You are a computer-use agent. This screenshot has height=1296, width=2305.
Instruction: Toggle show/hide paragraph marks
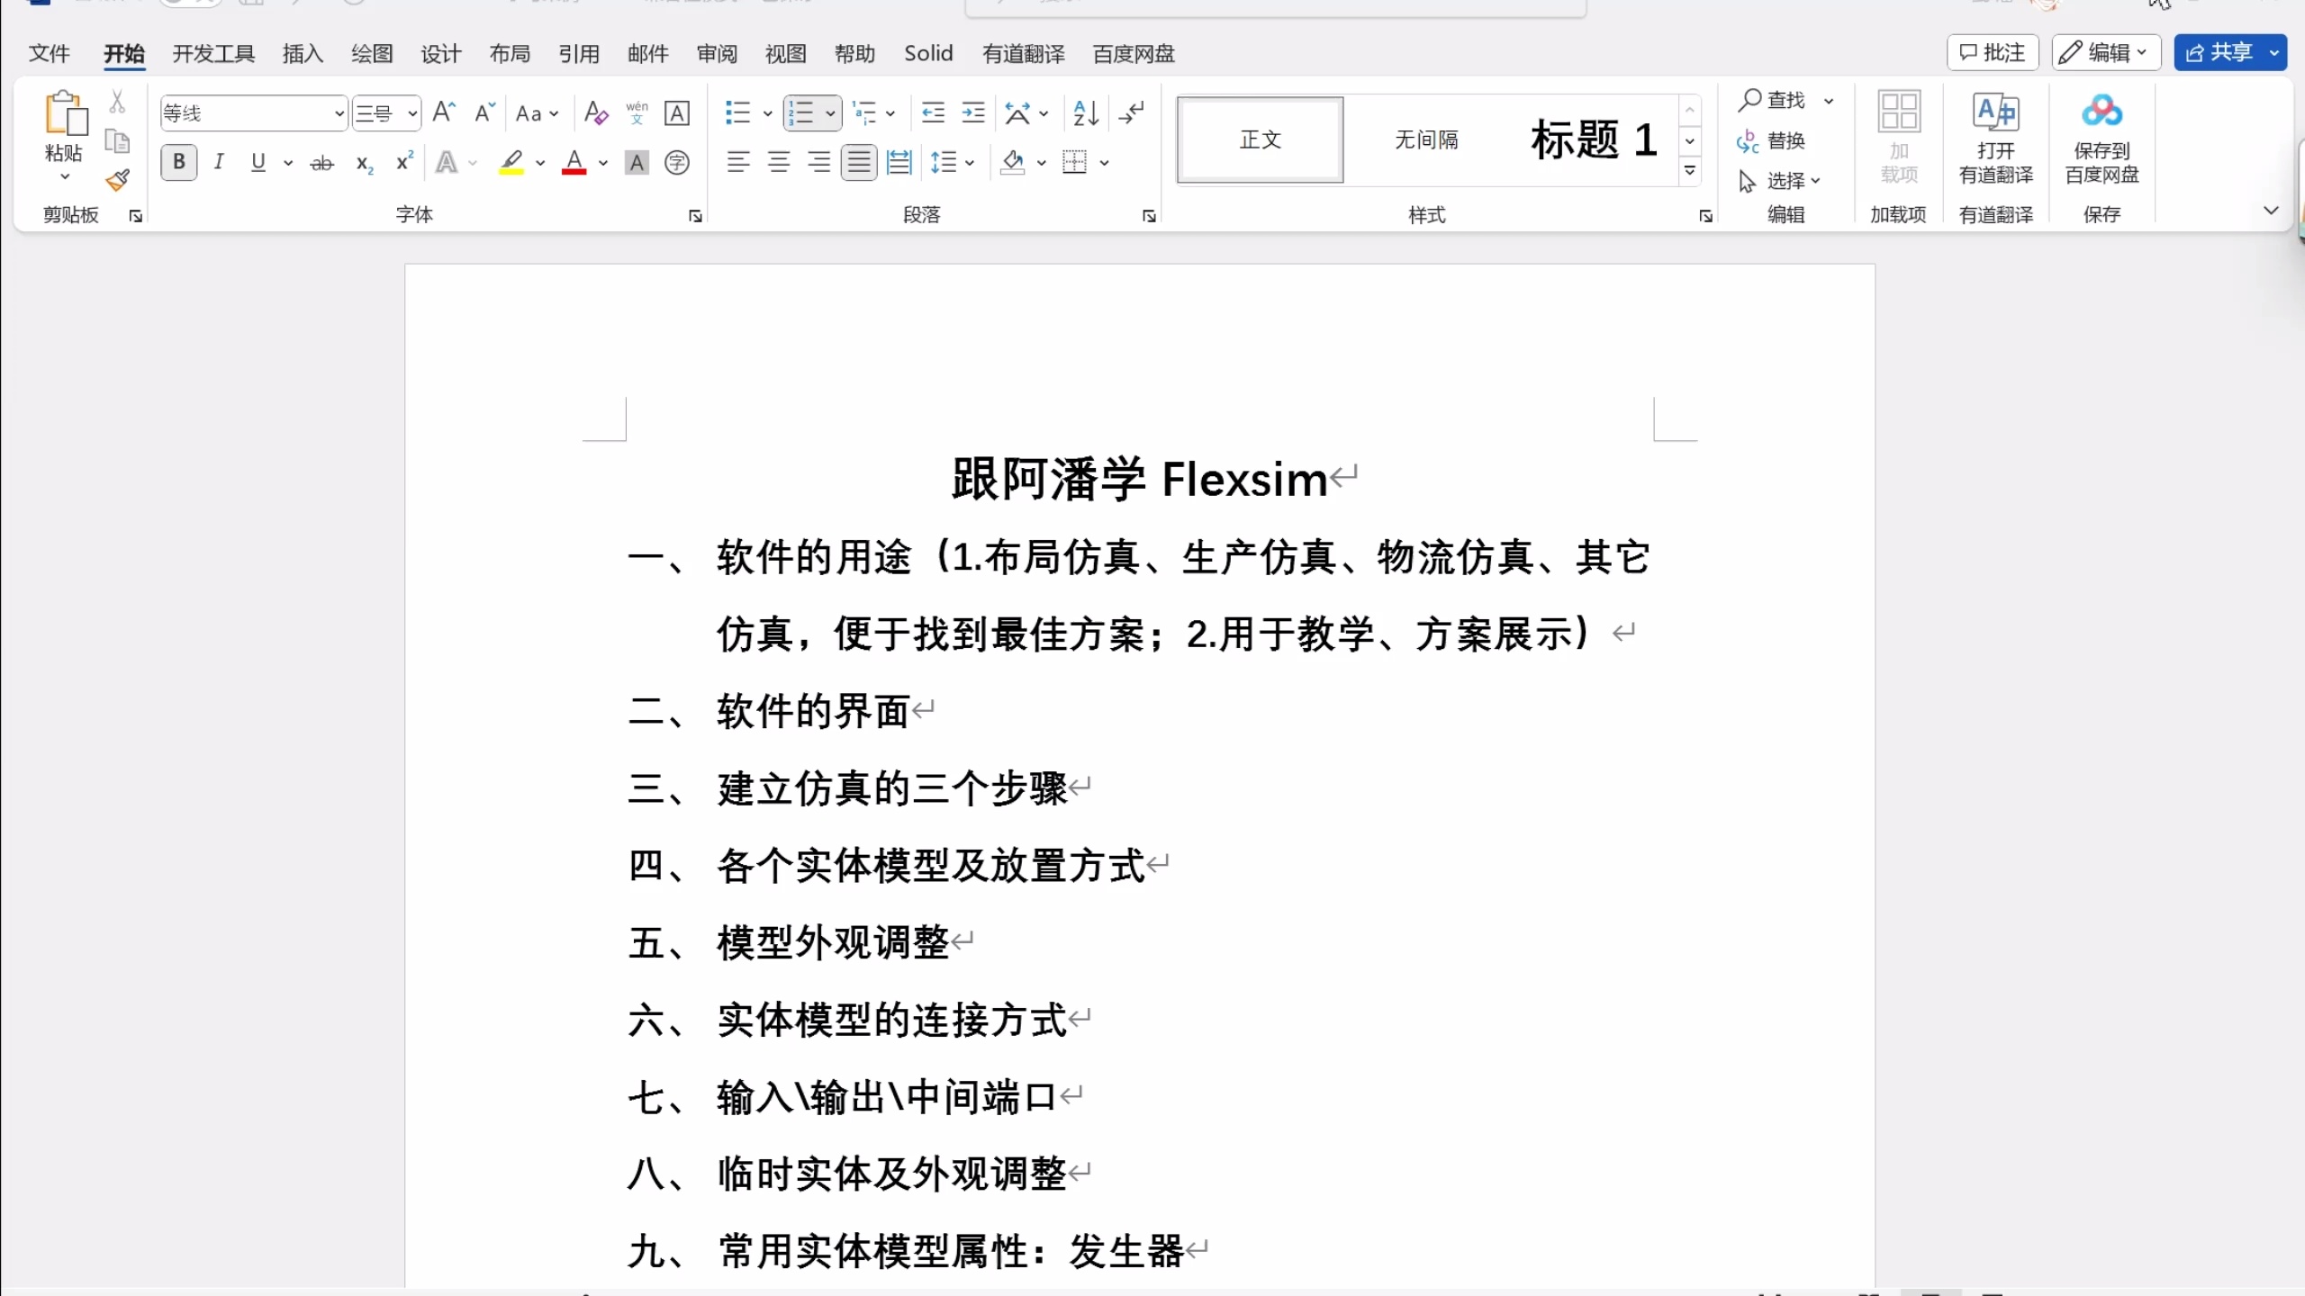[x=1132, y=112]
